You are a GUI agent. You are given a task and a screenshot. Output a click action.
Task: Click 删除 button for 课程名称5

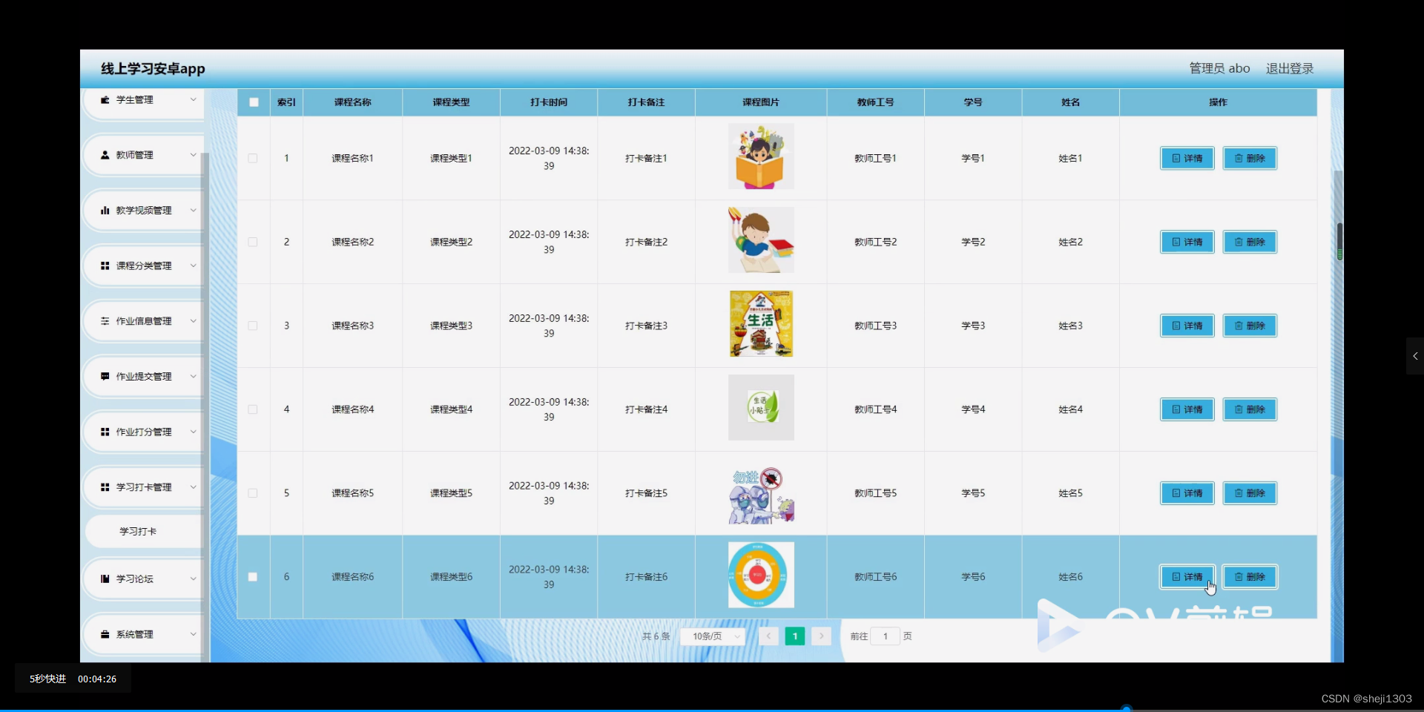(1250, 493)
